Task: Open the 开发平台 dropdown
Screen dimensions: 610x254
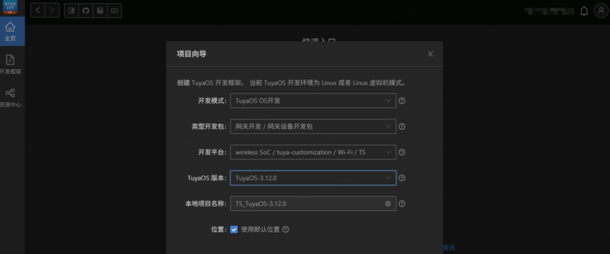Action: [x=313, y=152]
